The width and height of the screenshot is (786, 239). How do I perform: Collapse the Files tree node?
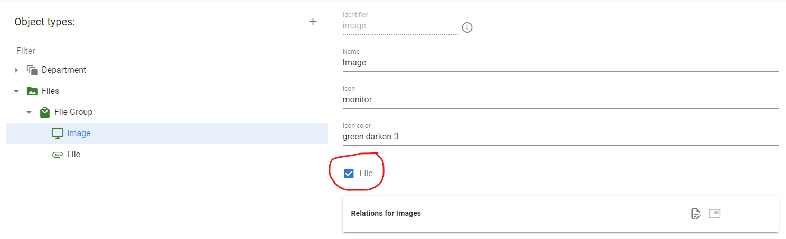[16, 91]
